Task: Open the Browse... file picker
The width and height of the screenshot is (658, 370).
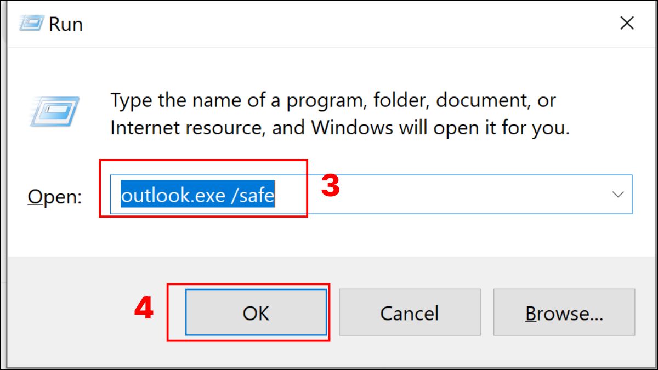Action: coord(564,313)
